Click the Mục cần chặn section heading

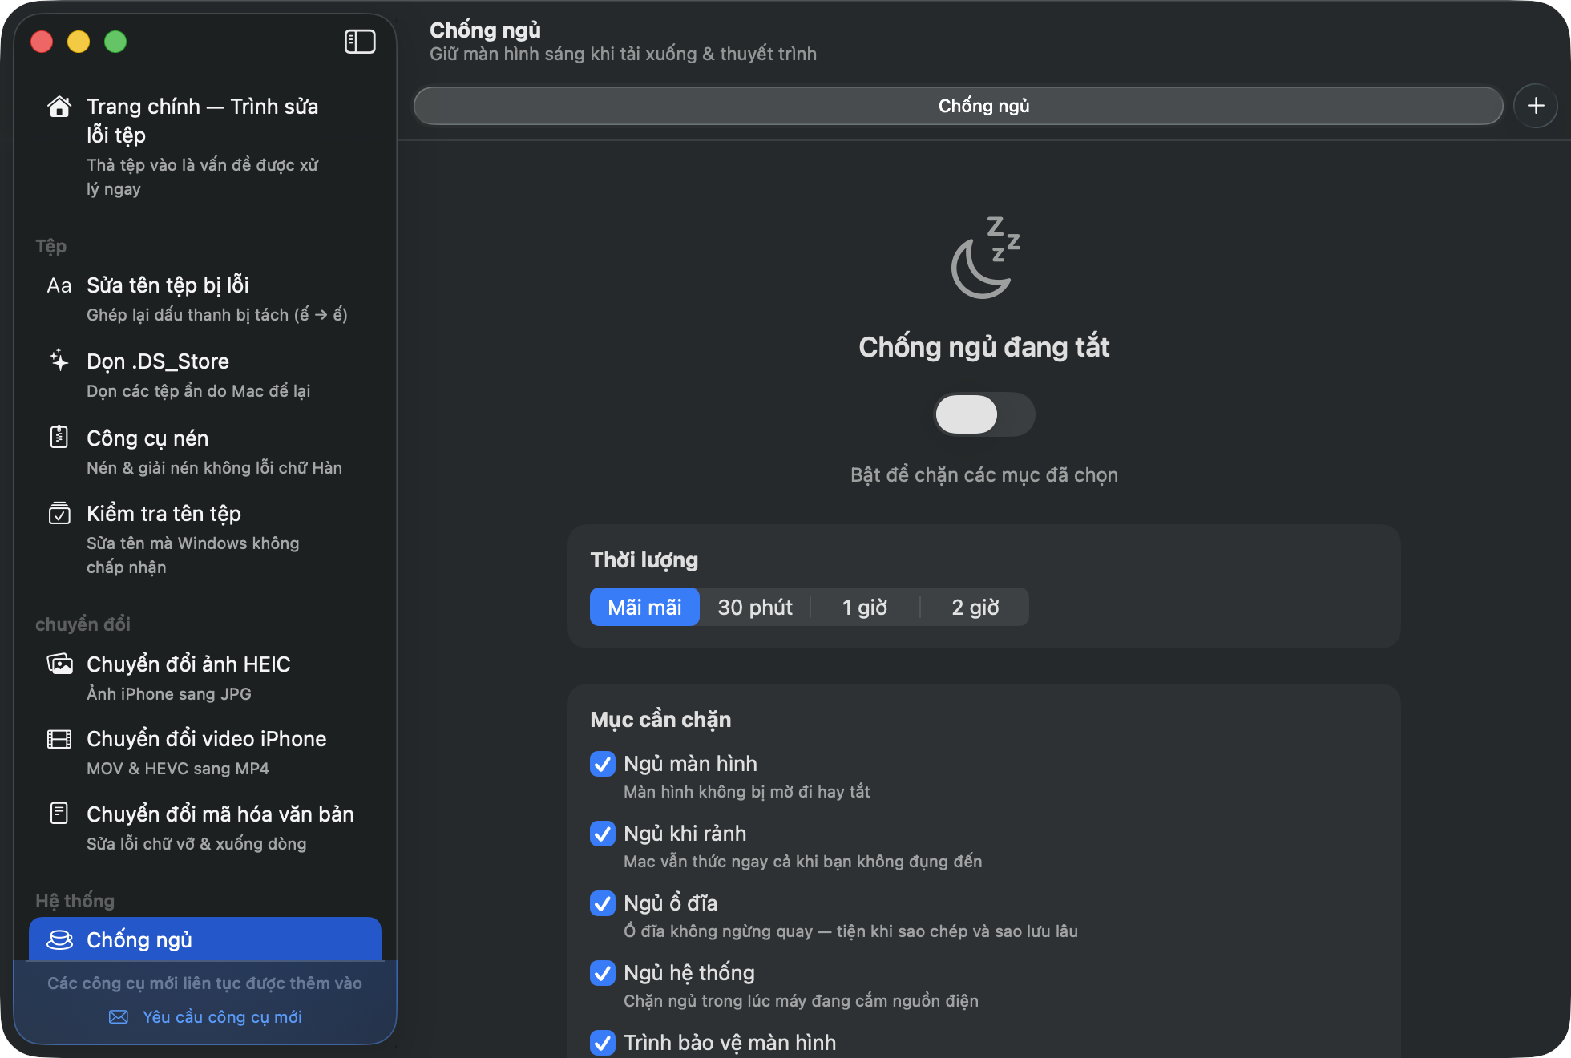pos(660,720)
